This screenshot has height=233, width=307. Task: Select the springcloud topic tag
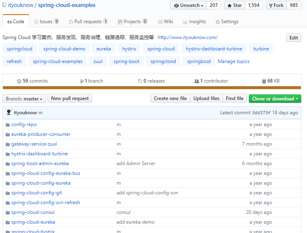pyautogui.click(x=20, y=48)
